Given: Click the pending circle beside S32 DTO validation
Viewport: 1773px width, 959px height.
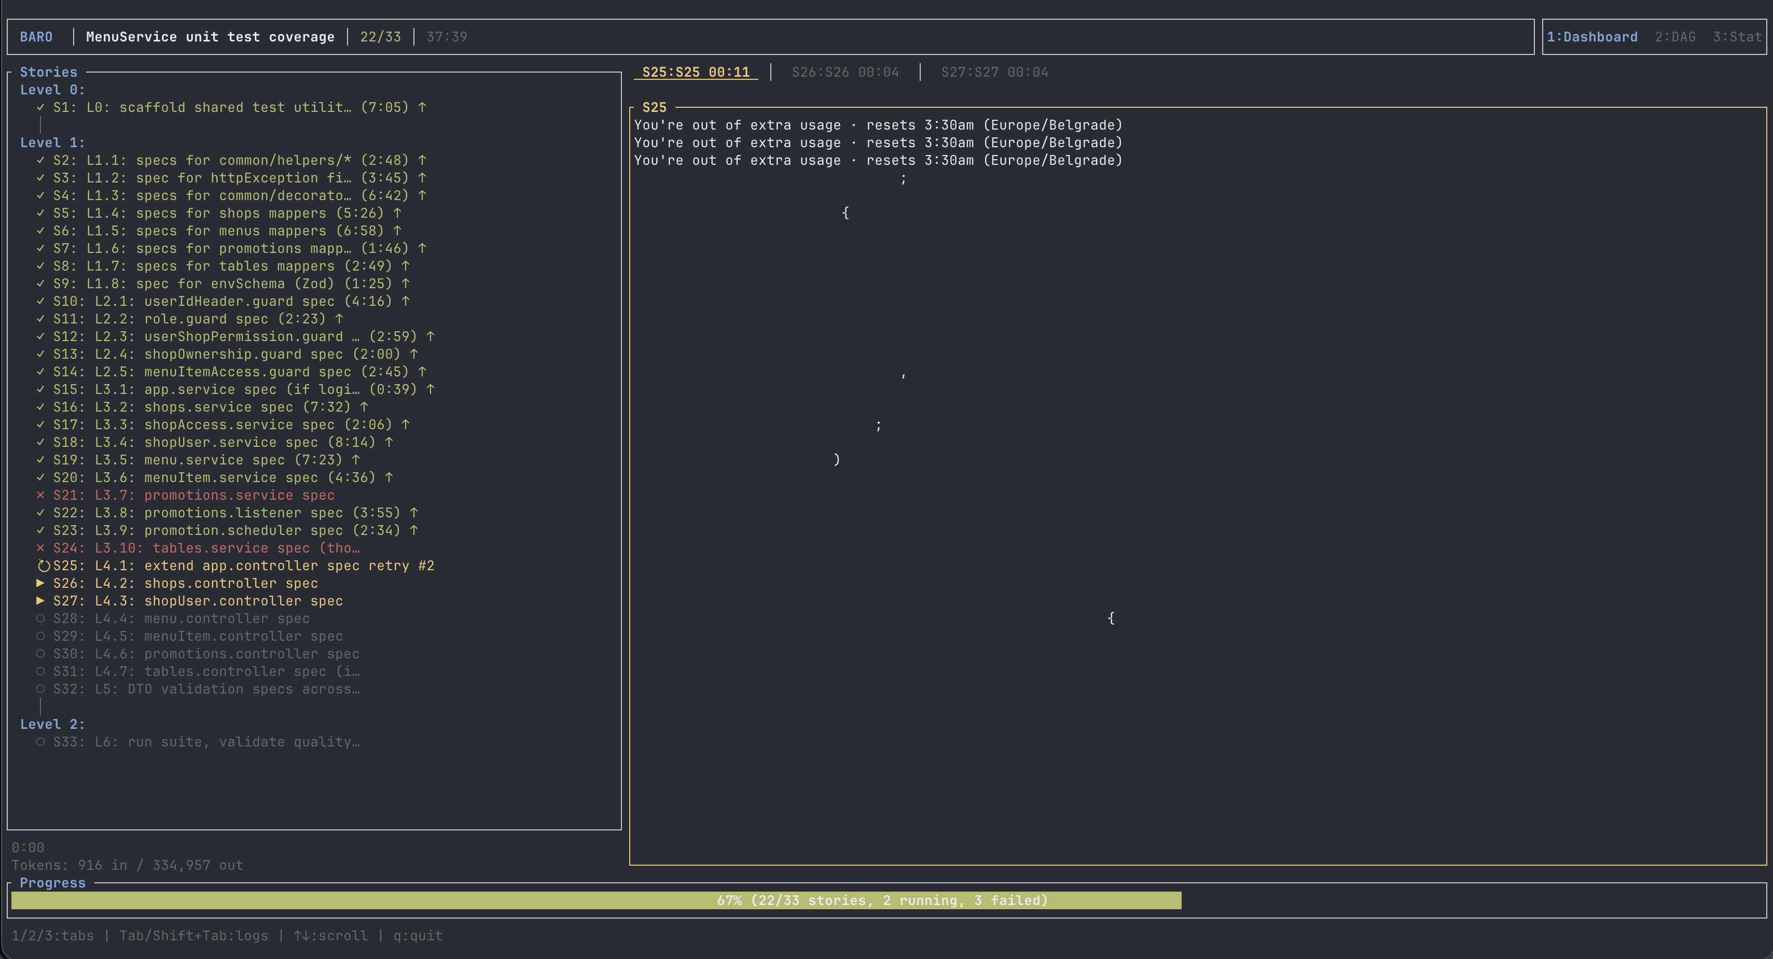Looking at the screenshot, I should point(40,689).
